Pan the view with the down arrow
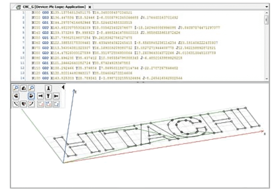The height and width of the screenshot is (195, 279). coord(48,96)
